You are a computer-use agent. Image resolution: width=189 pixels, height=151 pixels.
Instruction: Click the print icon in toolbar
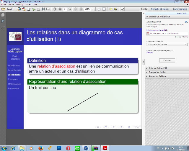pos(43,9)
